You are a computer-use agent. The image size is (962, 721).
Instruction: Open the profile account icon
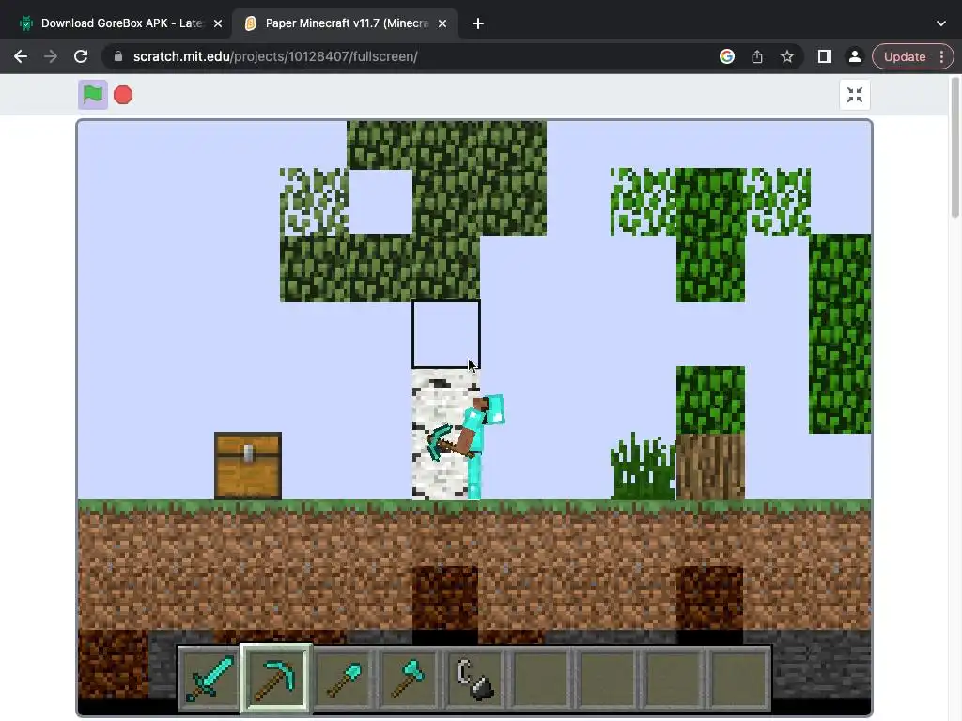click(x=854, y=56)
